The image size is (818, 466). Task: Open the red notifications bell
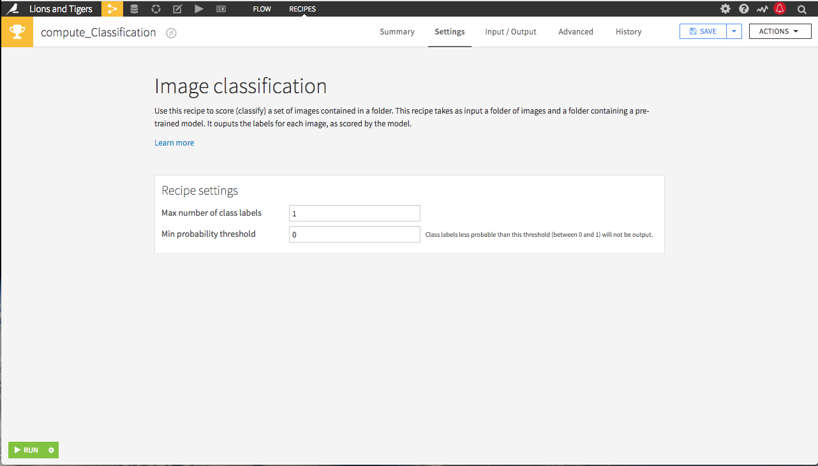[x=780, y=9]
